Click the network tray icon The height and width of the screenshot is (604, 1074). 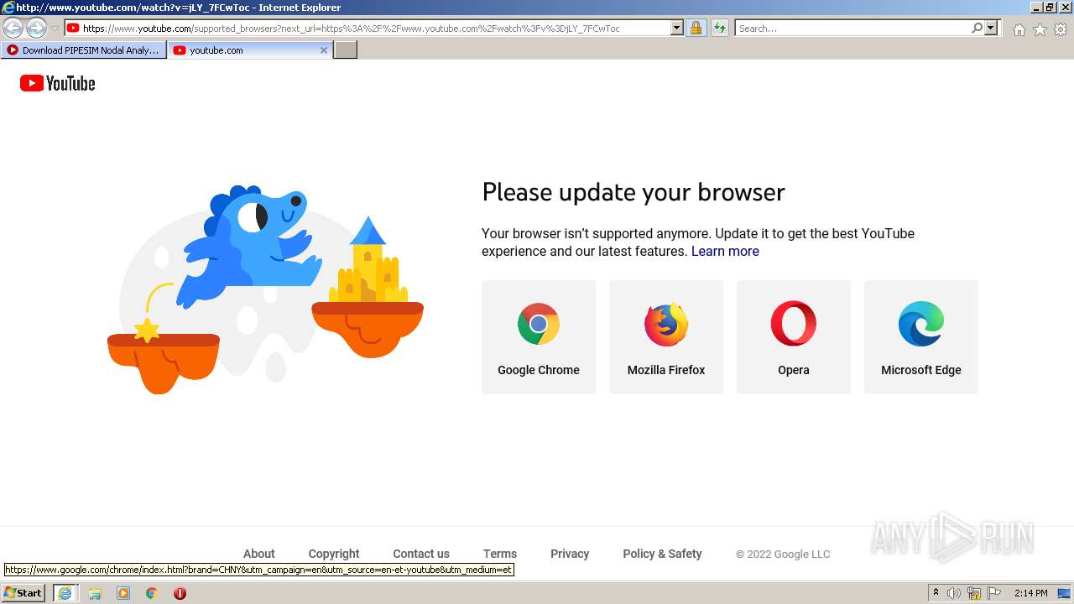pyautogui.click(x=974, y=593)
